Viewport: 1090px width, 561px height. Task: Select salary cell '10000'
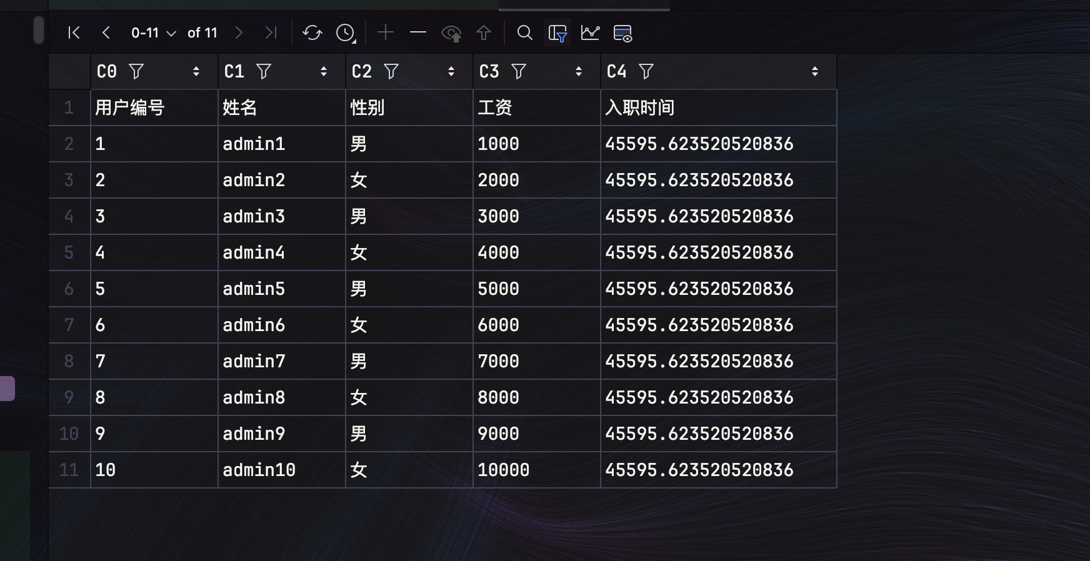537,470
